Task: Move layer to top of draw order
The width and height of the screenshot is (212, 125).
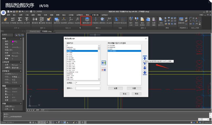Action: click(145, 58)
